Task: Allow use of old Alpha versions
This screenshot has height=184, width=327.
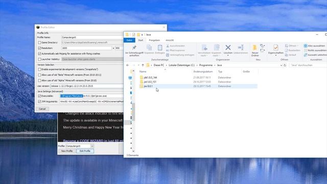Action: coord(39,80)
